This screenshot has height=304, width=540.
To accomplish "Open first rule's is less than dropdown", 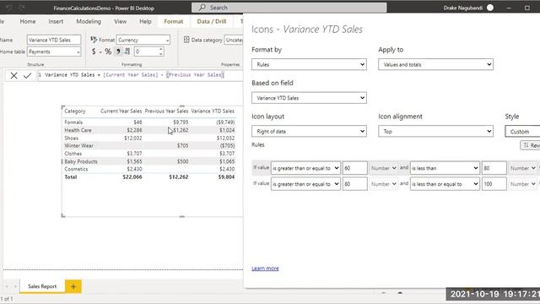I will click(445, 168).
